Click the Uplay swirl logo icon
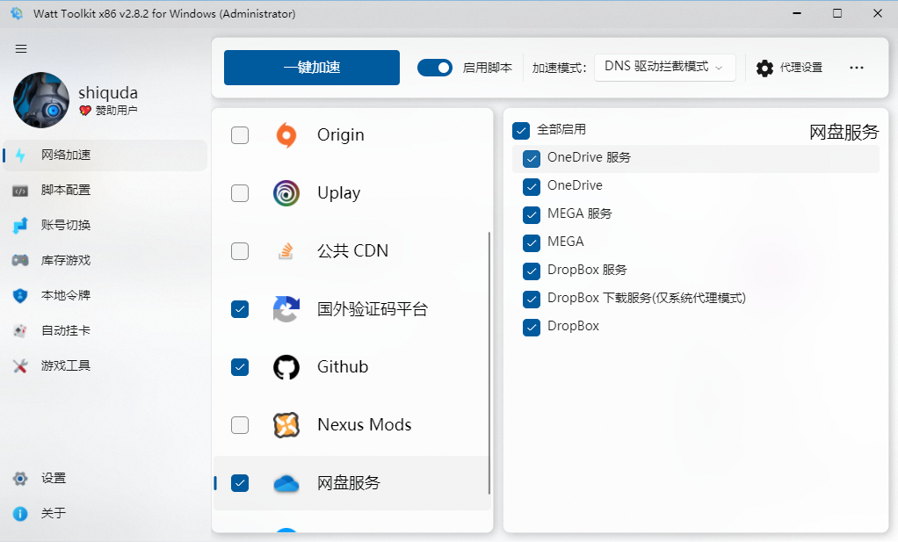 (x=286, y=193)
